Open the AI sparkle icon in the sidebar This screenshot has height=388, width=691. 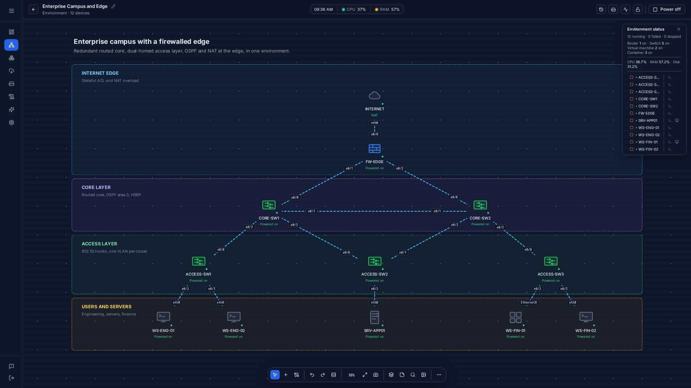(x=12, y=110)
